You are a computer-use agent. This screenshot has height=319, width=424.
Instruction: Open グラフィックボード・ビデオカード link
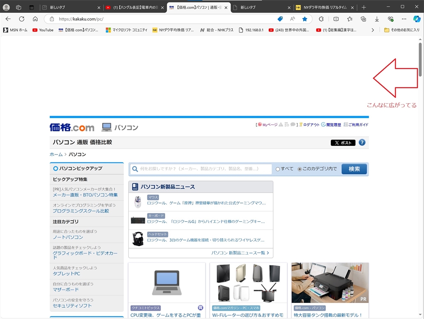pyautogui.click(x=85, y=255)
